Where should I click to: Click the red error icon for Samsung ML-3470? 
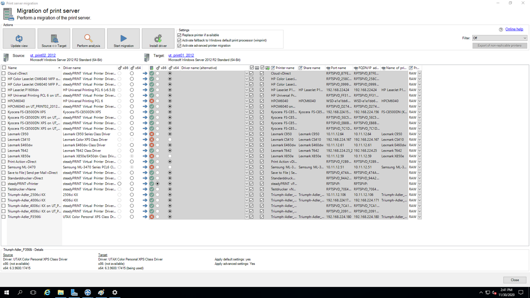152,167
